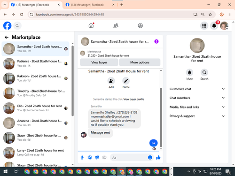Screen dimensions: 235x176
Task: Bookmark this page with the star icon
Action: pyautogui.click(x=210, y=15)
